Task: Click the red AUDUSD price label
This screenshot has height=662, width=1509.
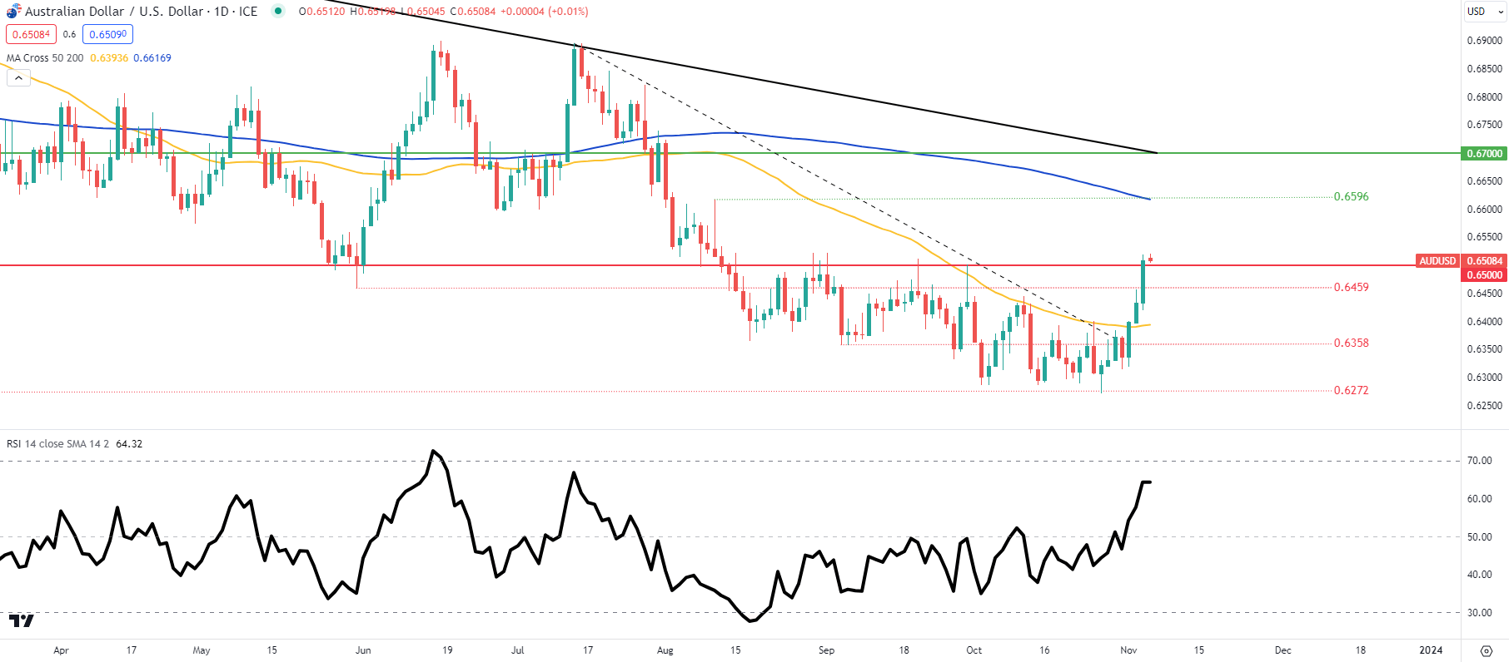Action: click(x=1437, y=261)
